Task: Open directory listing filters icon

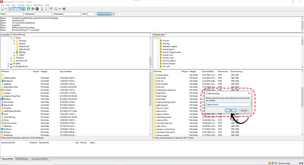Action: pyautogui.click(x=51, y=9)
